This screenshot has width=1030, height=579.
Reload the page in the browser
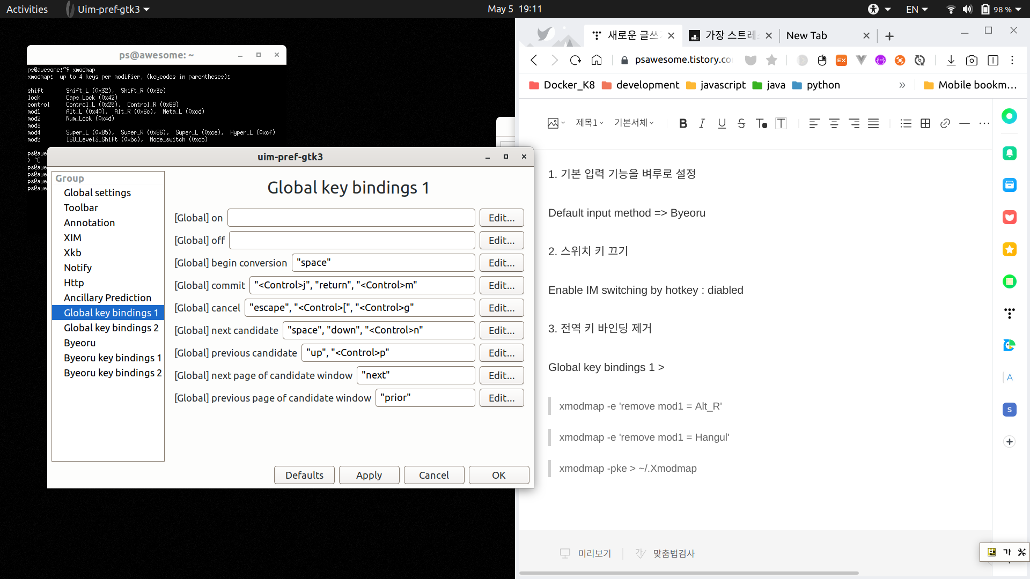(575, 60)
